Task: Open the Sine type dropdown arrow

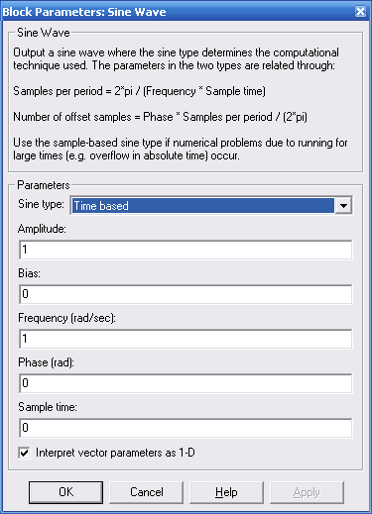Action: 343,206
